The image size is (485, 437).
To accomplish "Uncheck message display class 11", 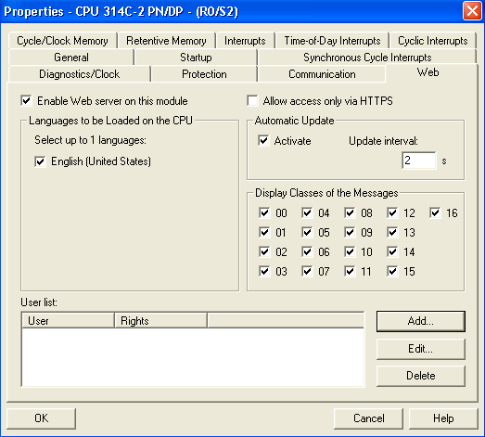I will tap(350, 272).
